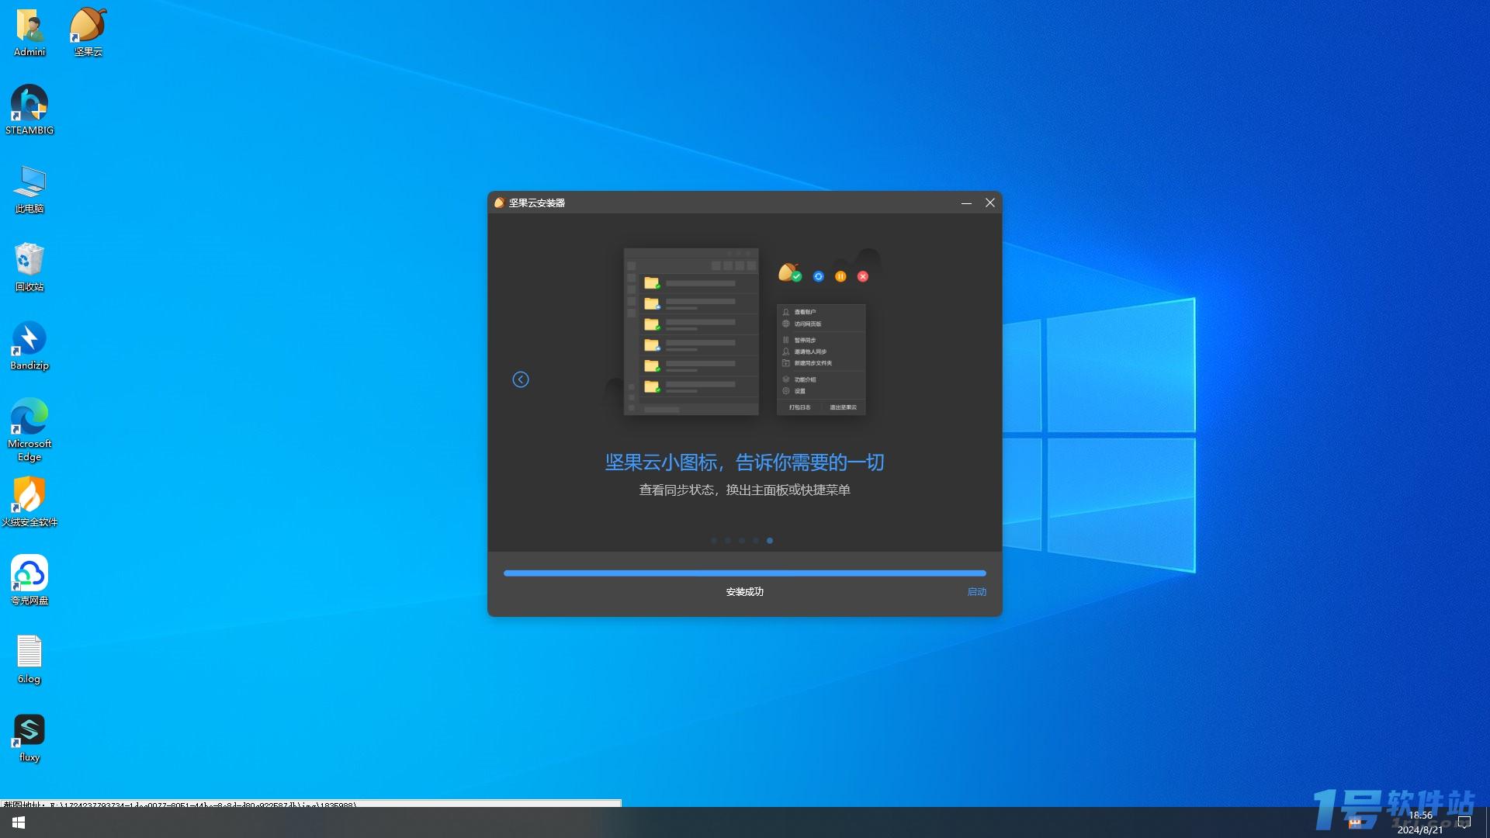Select the Bandizip desktop shortcut

pos(29,345)
